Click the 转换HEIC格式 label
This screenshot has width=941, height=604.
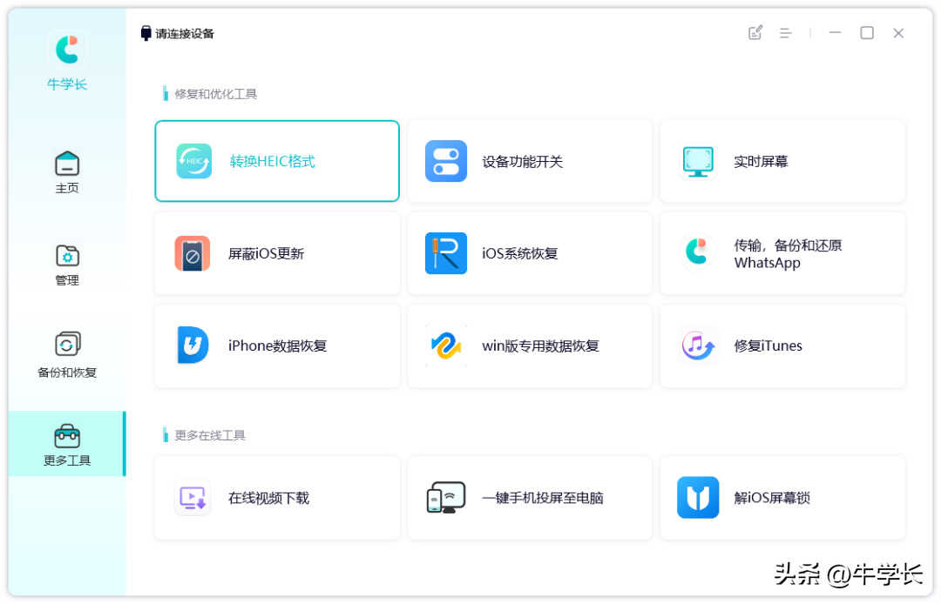click(x=273, y=162)
